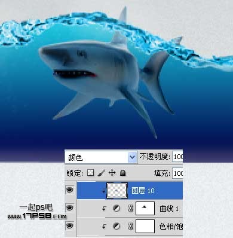Select the 图层 10 layer thumbnail

coord(117,191)
